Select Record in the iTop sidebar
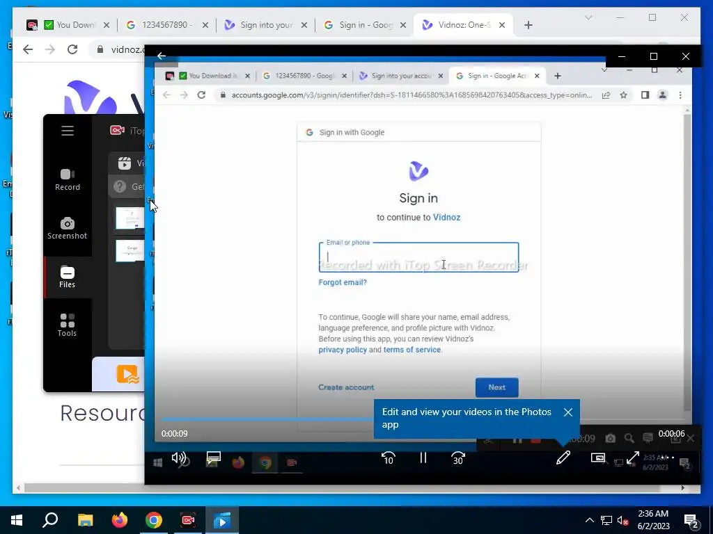This screenshot has height=534, width=713. (68, 180)
